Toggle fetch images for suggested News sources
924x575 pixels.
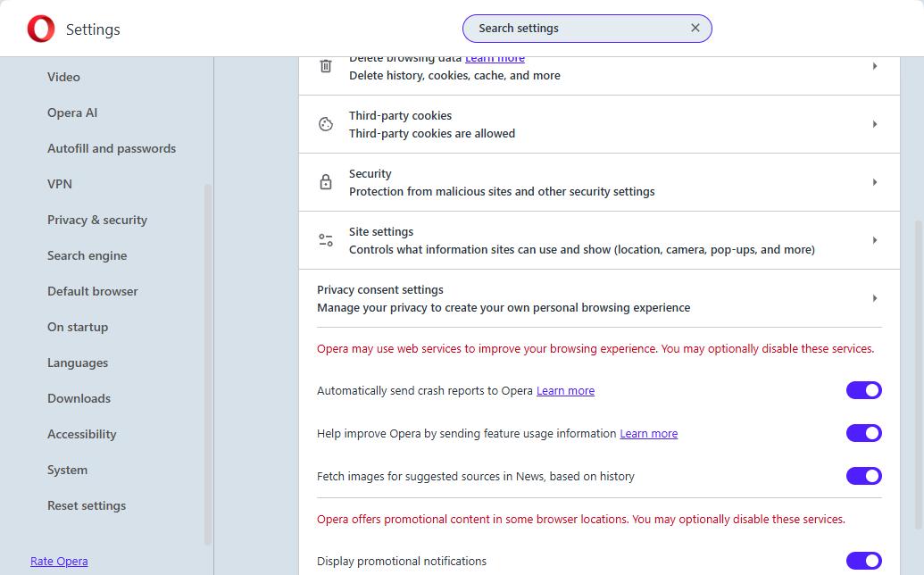point(863,476)
